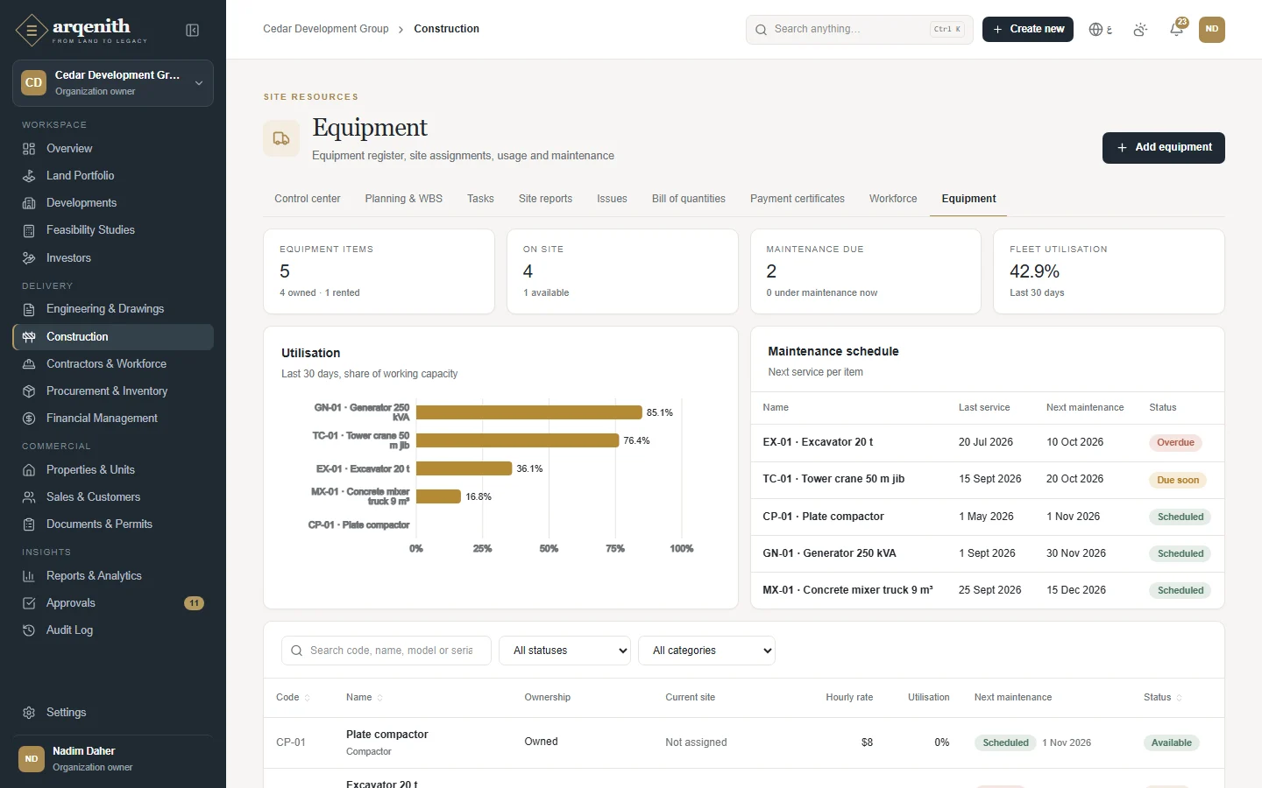Select the CP-01 Plate compactor maintenance row
The width and height of the screenshot is (1262, 788).
[x=987, y=517]
